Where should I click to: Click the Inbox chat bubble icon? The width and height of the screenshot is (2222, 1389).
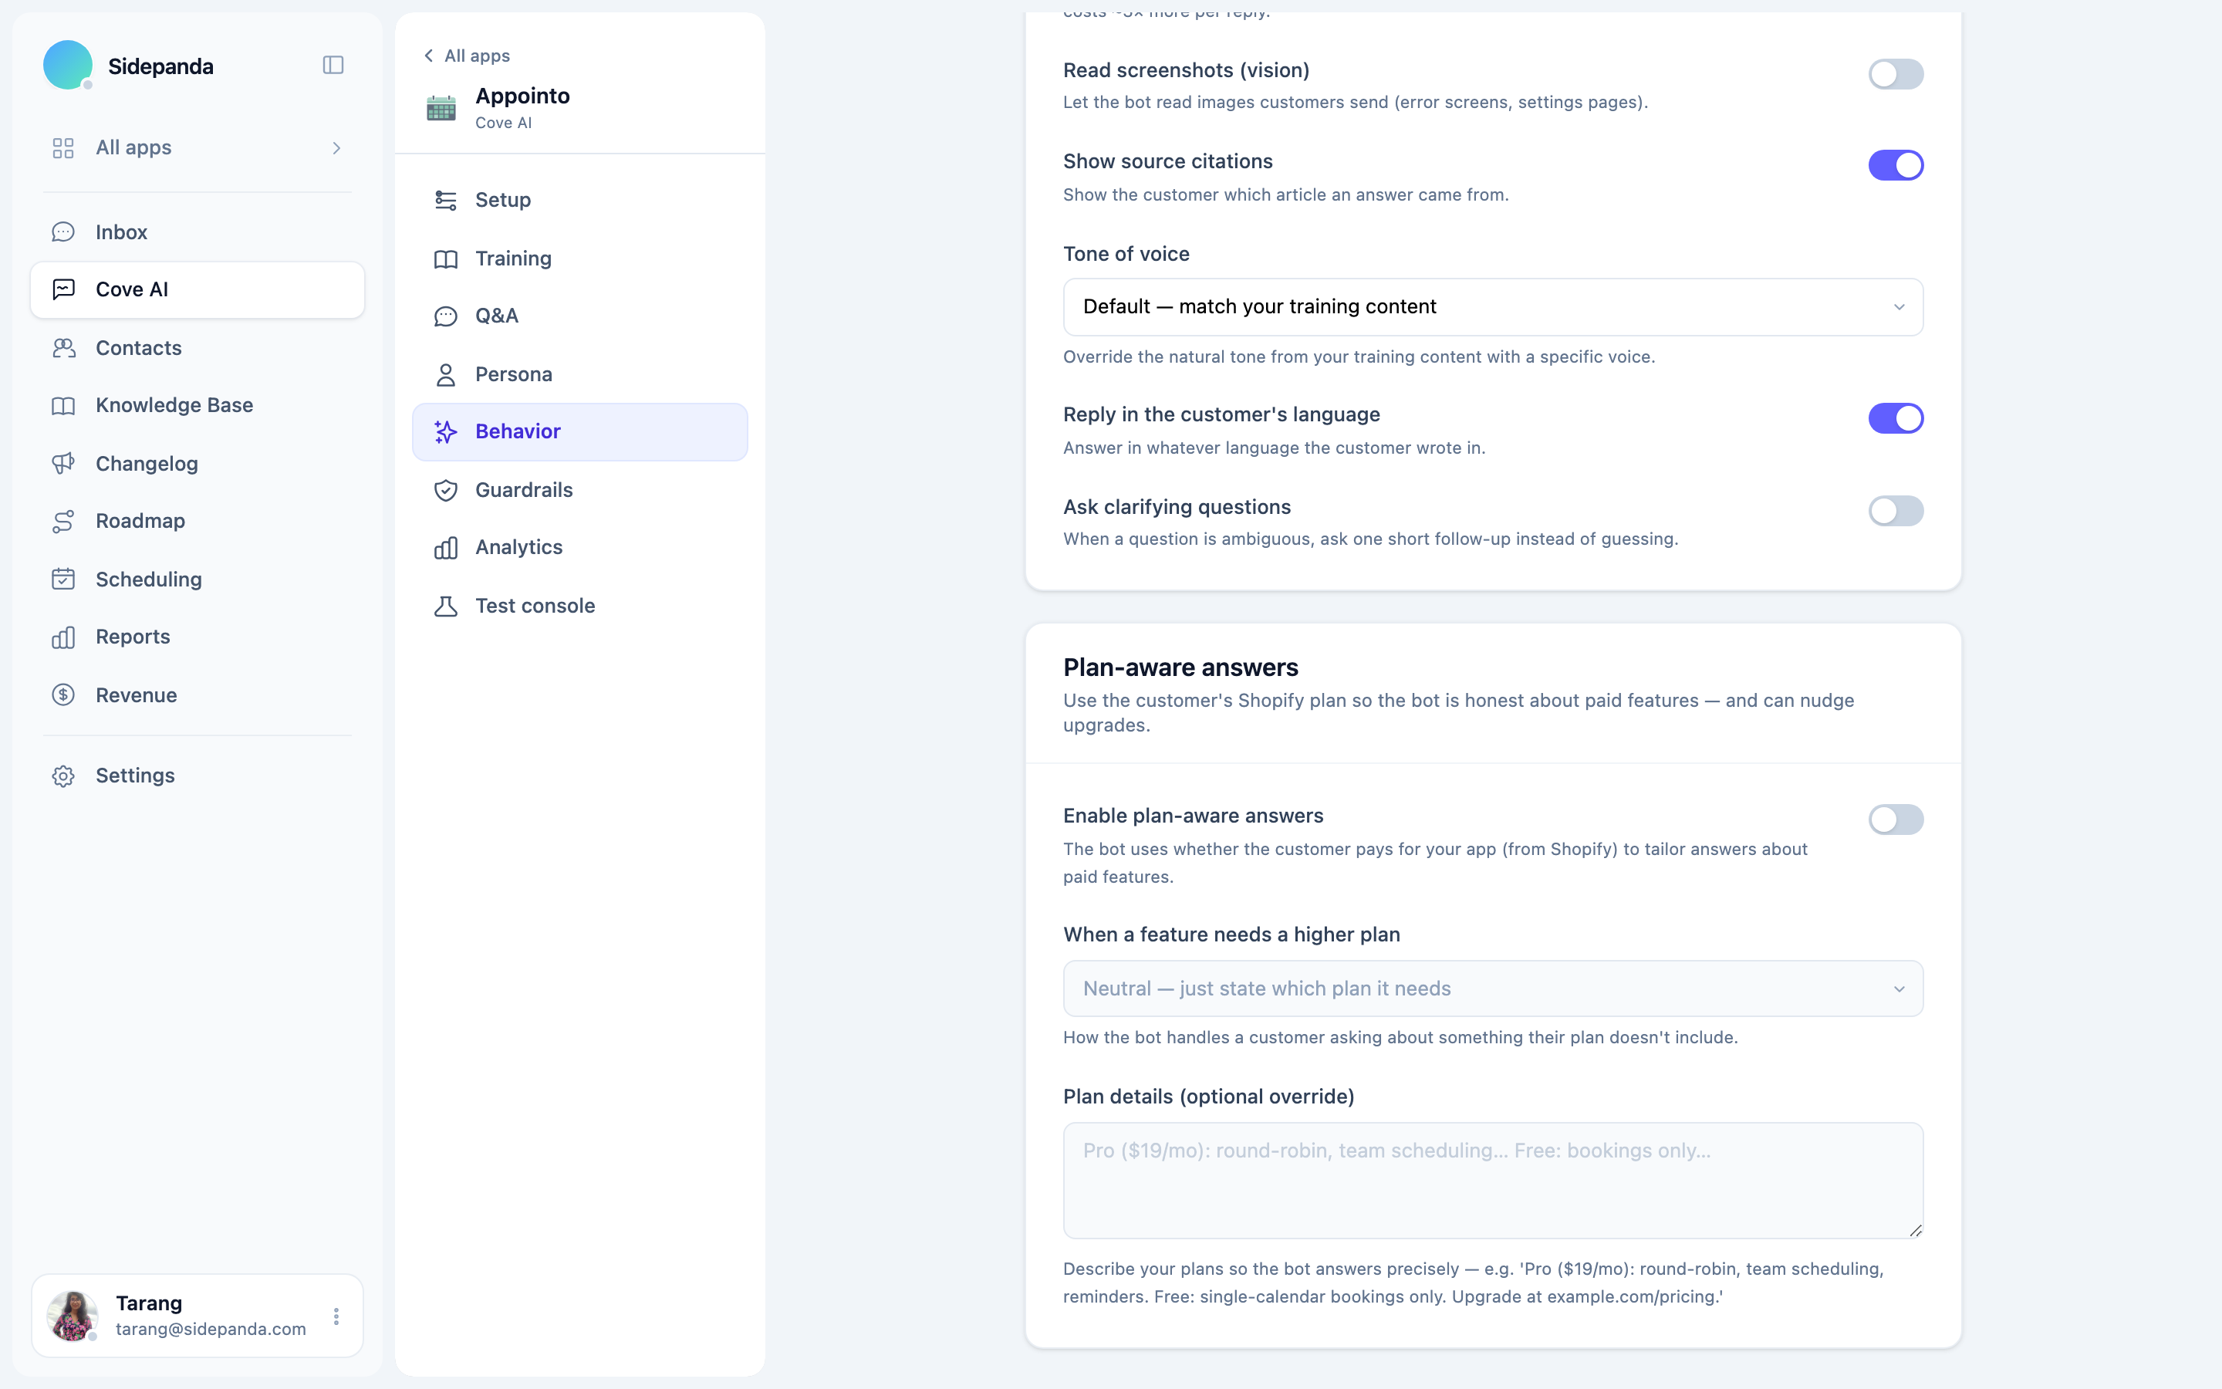coord(63,232)
